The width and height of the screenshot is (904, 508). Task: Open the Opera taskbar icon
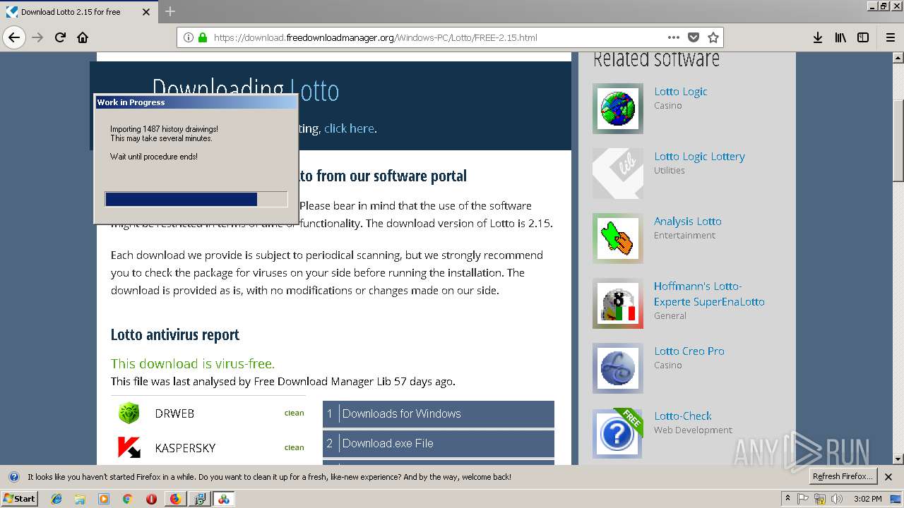coord(151,499)
